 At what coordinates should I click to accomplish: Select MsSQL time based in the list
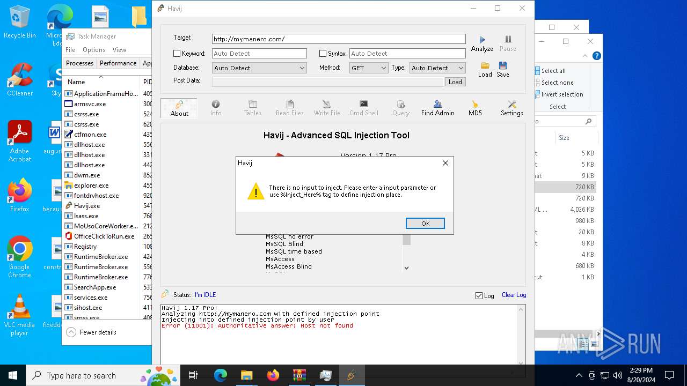294,251
